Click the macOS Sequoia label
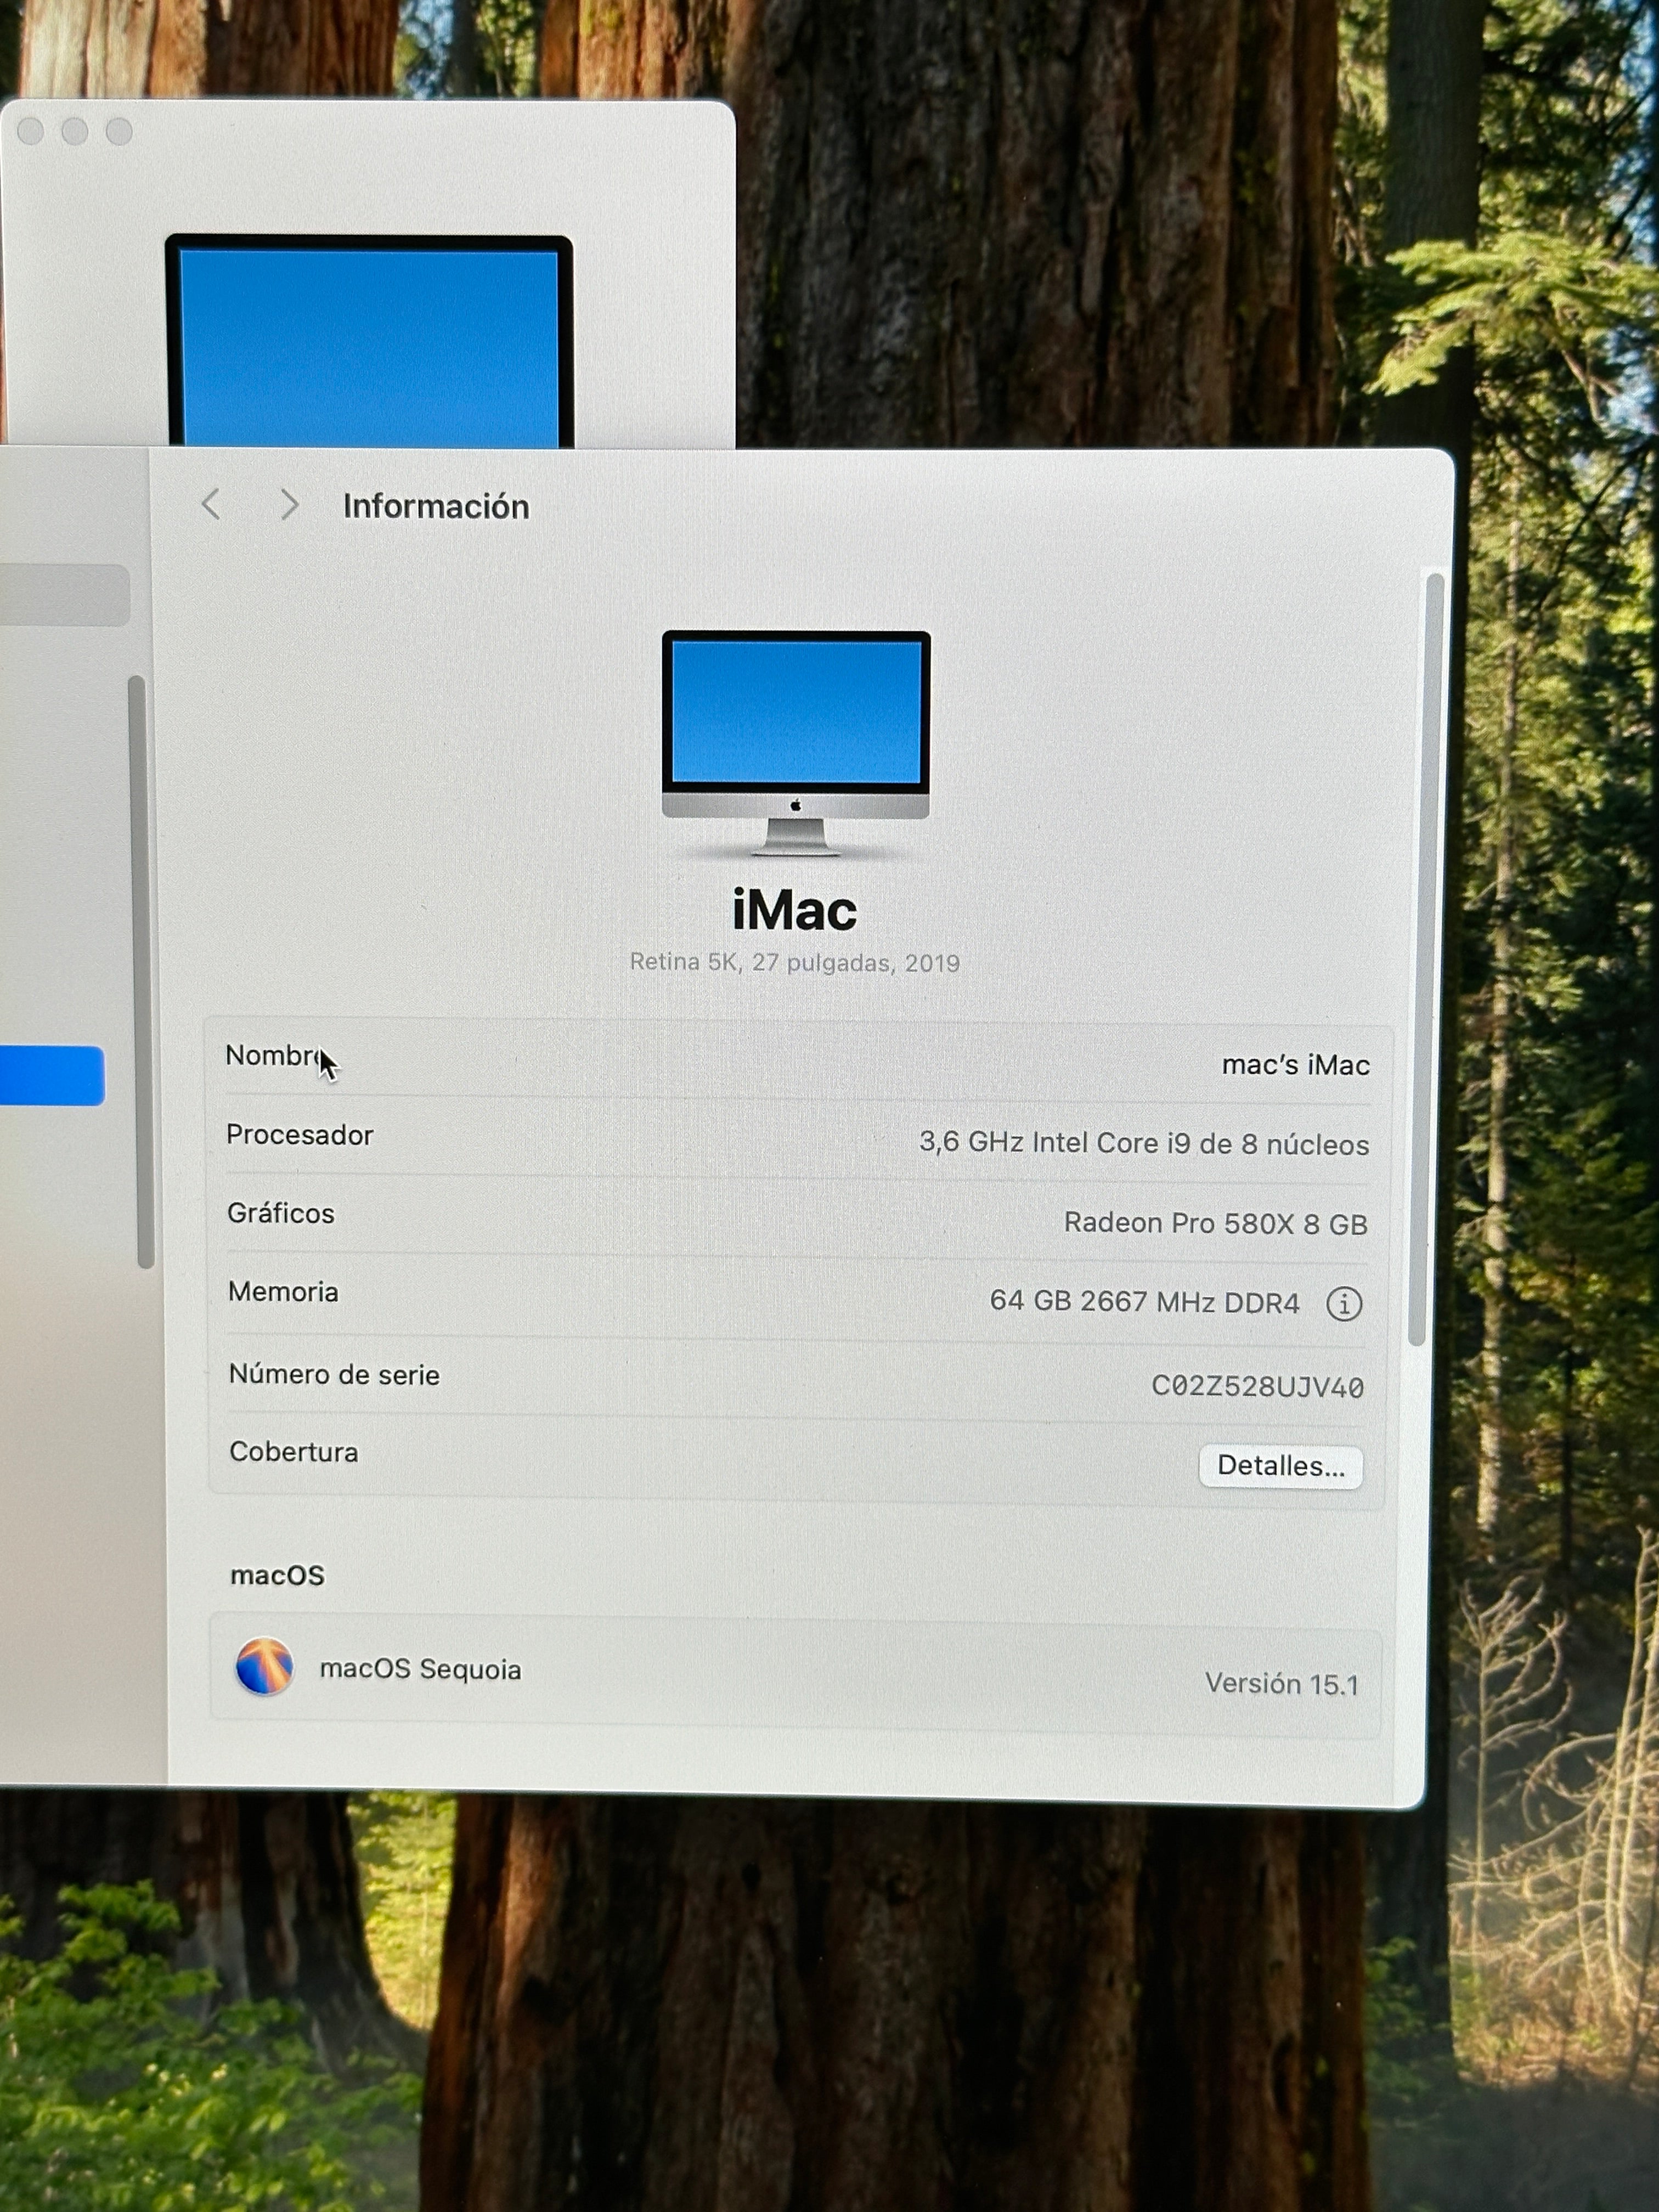 420,1669
